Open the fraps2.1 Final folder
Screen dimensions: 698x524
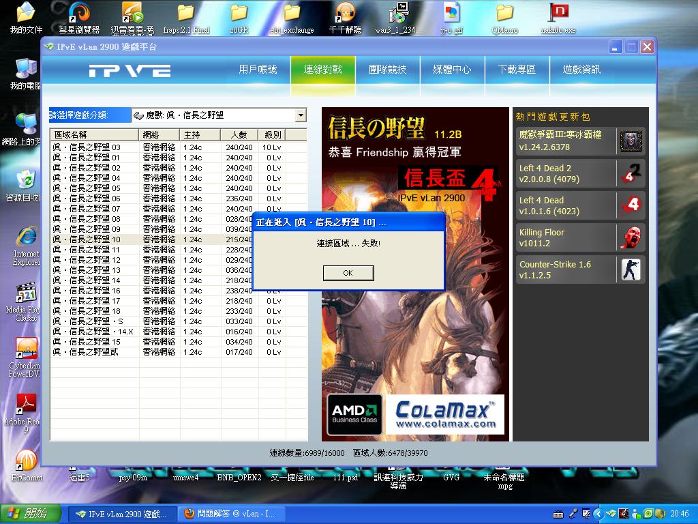(x=186, y=18)
